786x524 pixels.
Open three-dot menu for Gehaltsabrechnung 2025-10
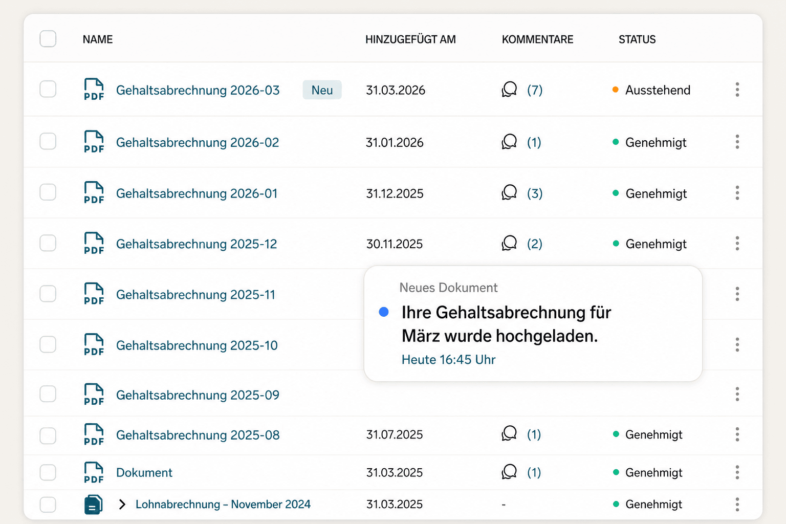click(737, 344)
